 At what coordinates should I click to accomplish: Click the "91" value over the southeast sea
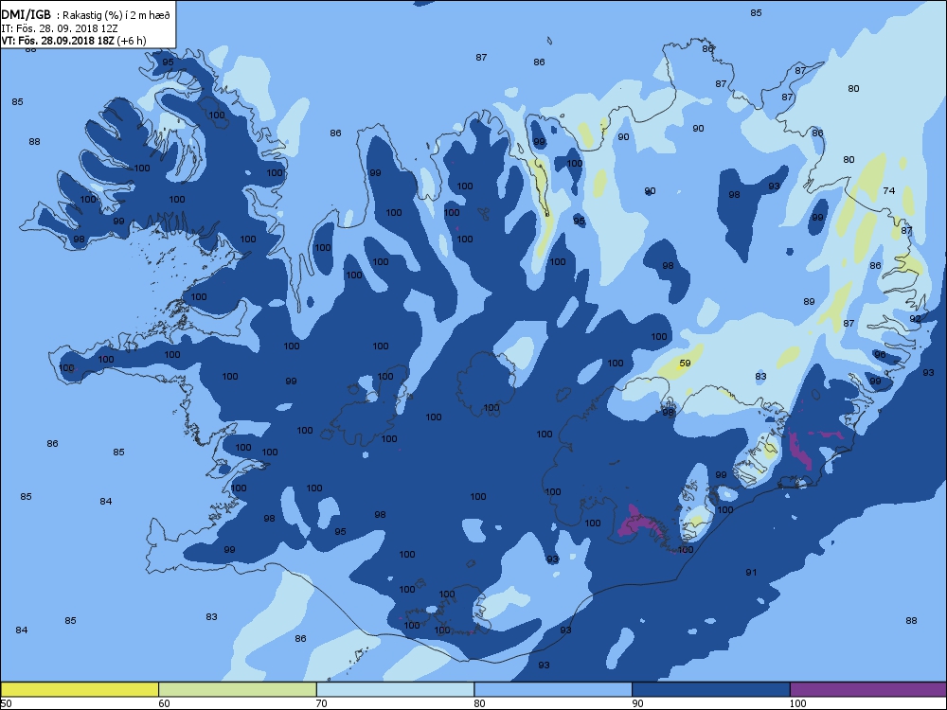click(751, 573)
